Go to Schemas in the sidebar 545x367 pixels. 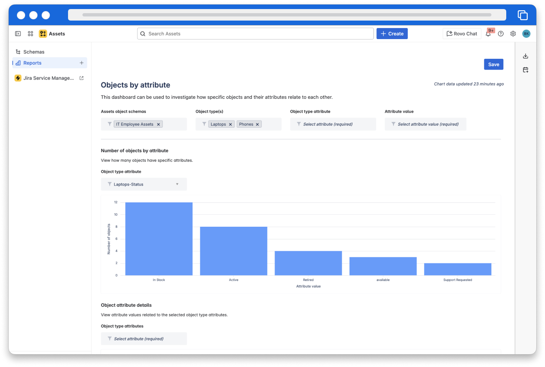pos(49,52)
